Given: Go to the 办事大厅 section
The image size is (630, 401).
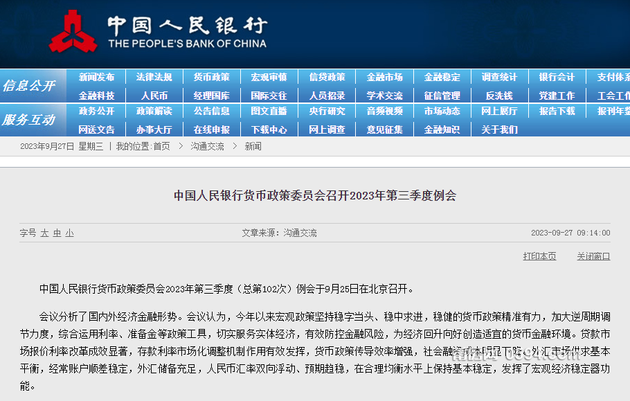Looking at the screenshot, I should tap(154, 130).
